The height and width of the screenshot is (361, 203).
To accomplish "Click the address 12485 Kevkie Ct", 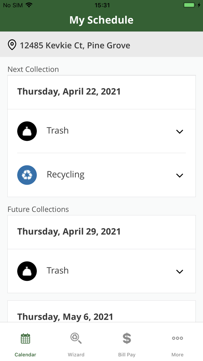I will [75, 45].
